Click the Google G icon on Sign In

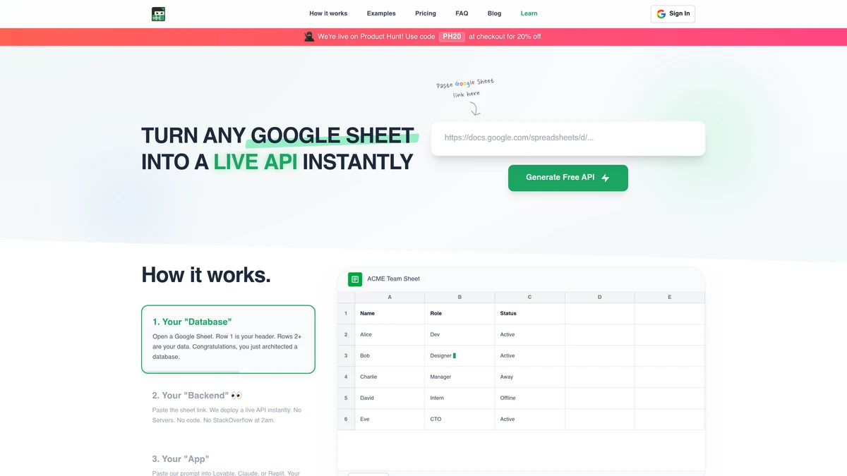[x=661, y=13]
